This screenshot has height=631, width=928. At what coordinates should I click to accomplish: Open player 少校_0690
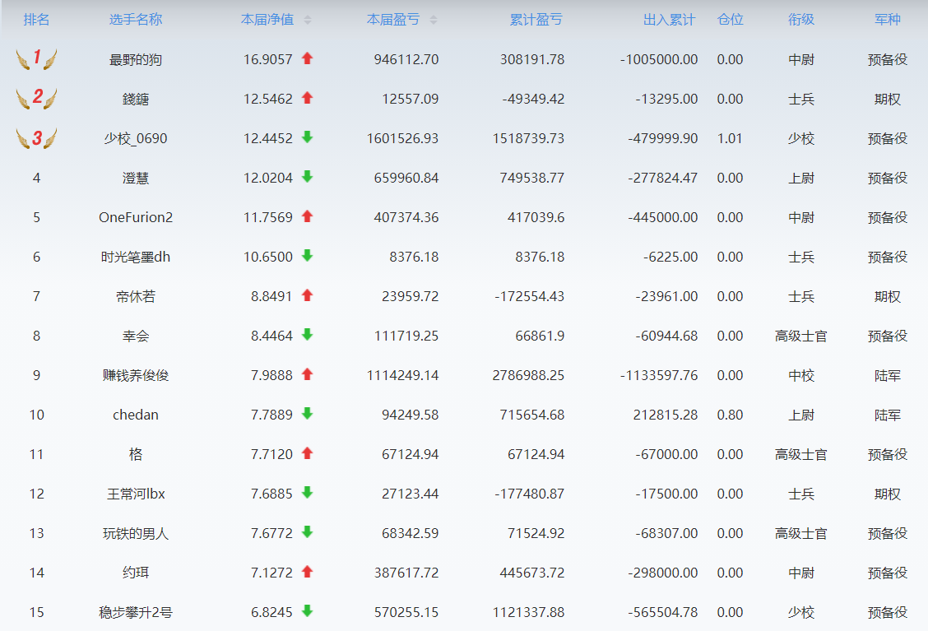pos(136,138)
